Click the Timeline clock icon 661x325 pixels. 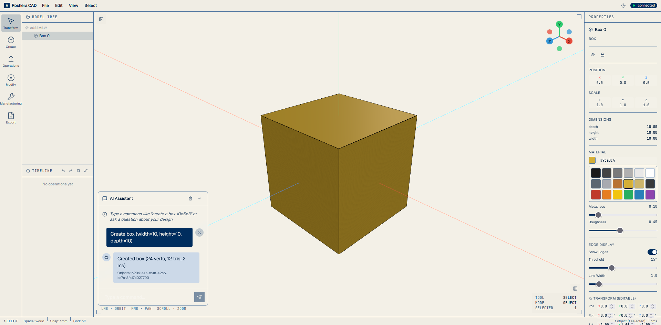tap(28, 171)
